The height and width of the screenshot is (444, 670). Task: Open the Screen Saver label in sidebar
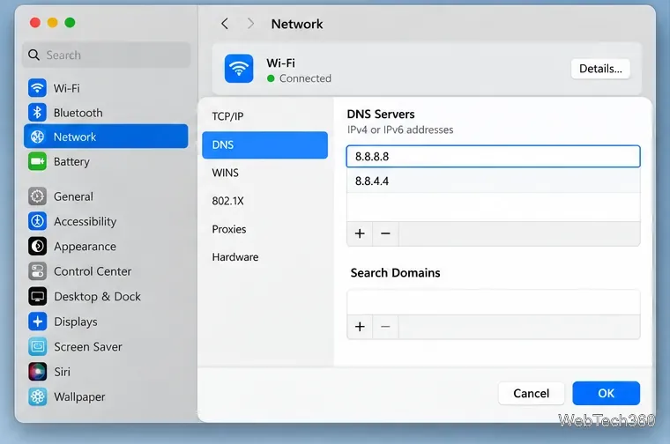point(88,347)
